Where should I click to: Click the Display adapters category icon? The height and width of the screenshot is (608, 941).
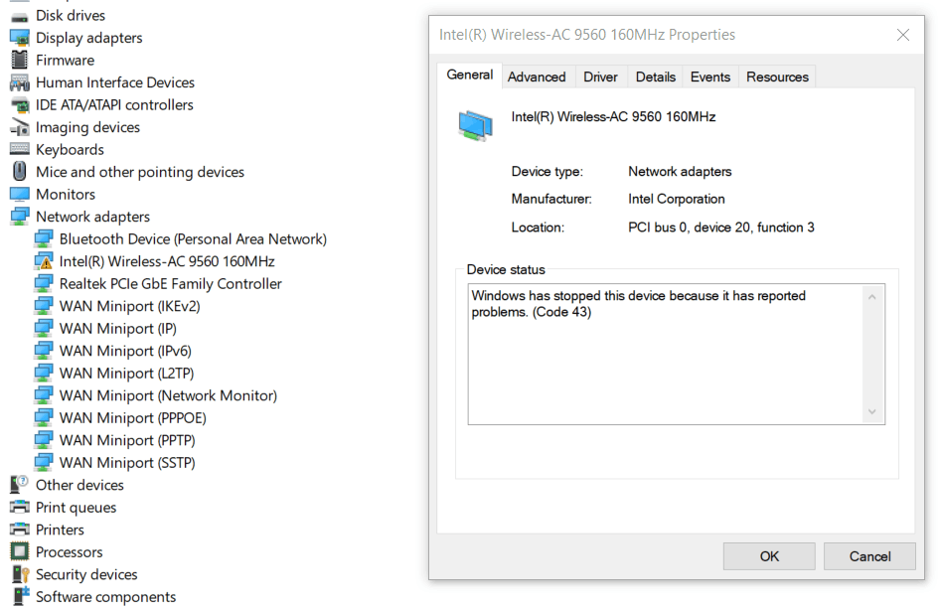pos(19,38)
